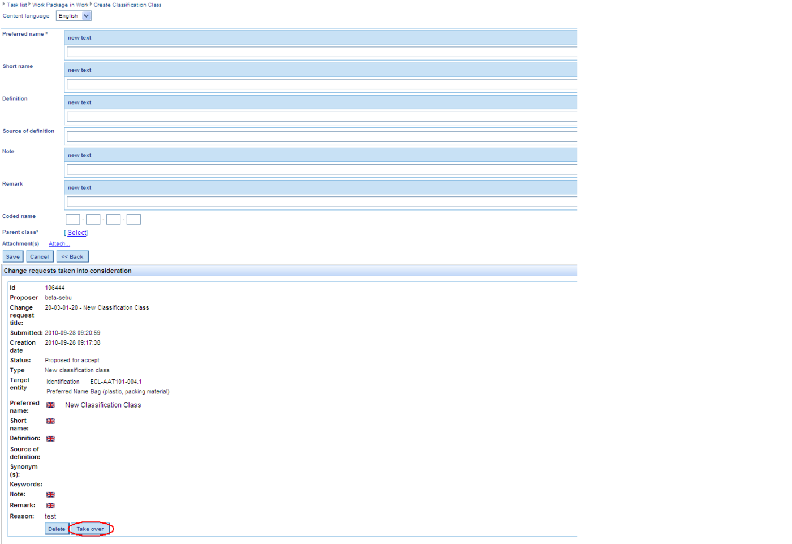
Task: Go to Task list breadcrumb
Action: [x=16, y=5]
